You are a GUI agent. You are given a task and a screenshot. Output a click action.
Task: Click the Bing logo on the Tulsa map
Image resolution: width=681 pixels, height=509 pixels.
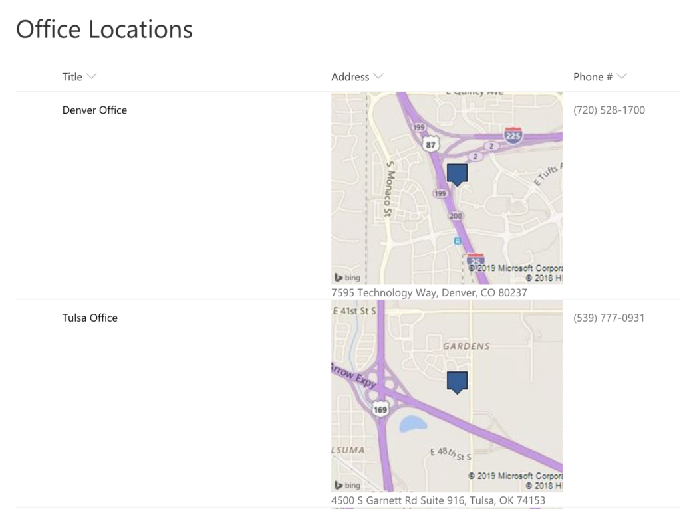[x=347, y=485]
